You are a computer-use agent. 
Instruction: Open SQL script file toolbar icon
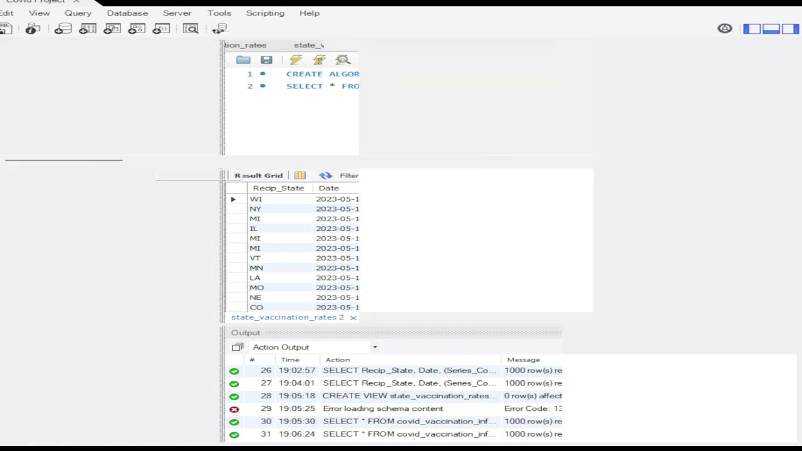click(6, 29)
